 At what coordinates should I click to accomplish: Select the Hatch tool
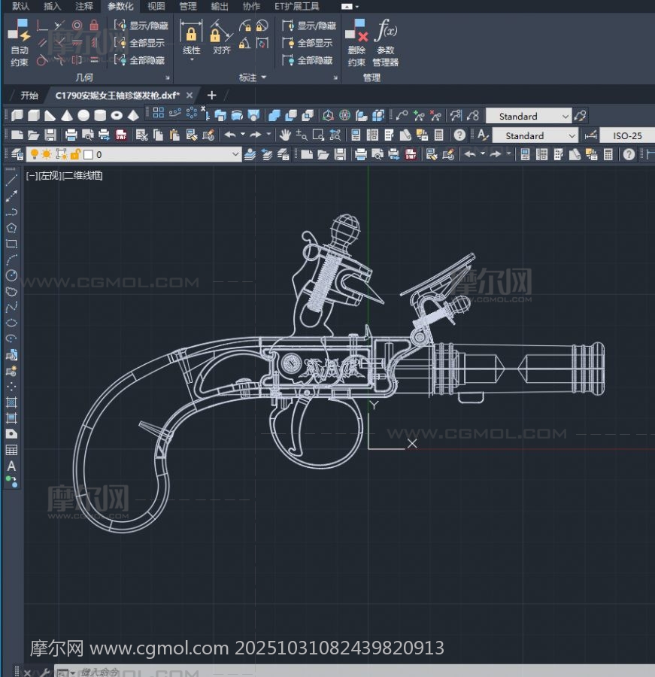(11, 402)
